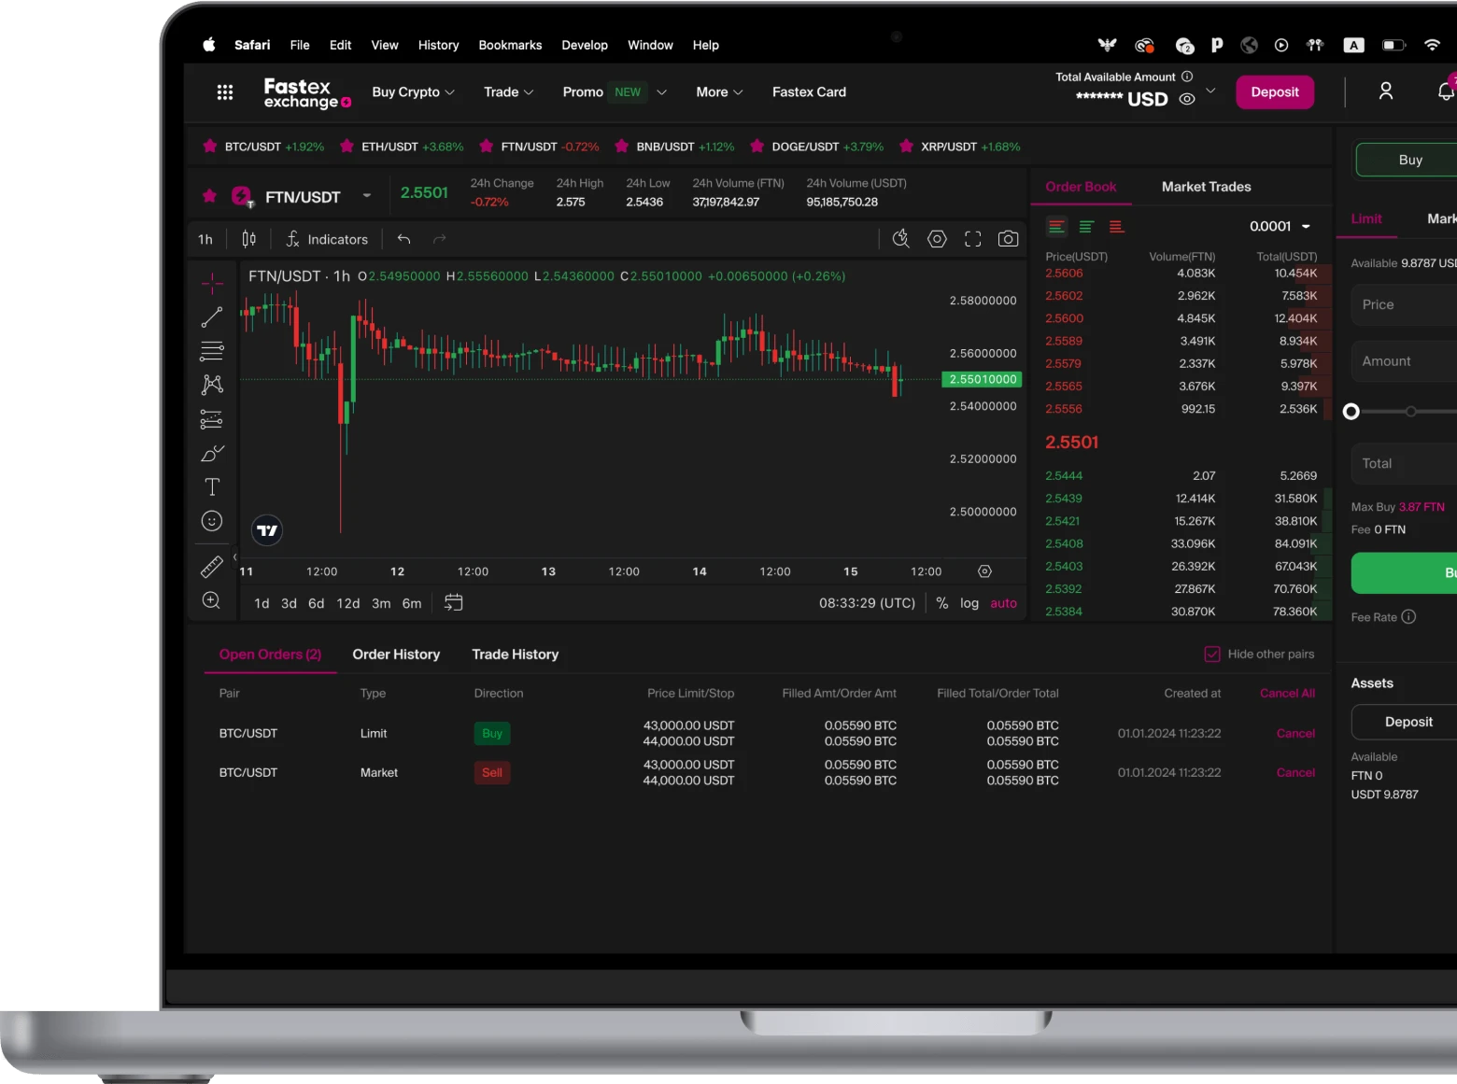Viewport: 1457px width, 1084px height.
Task: Open chart candle style selector icon
Action: 248,239
